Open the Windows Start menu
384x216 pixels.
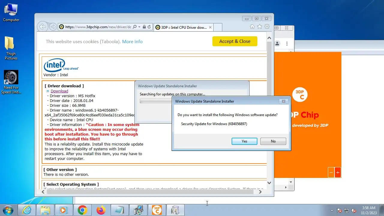pos(8,210)
